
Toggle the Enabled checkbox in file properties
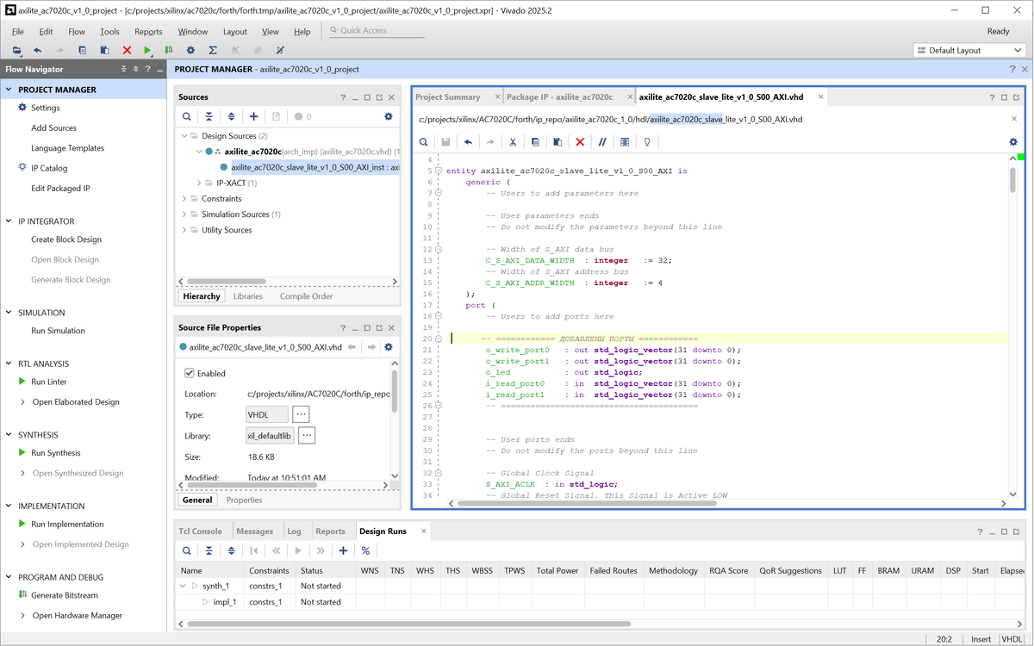[190, 374]
